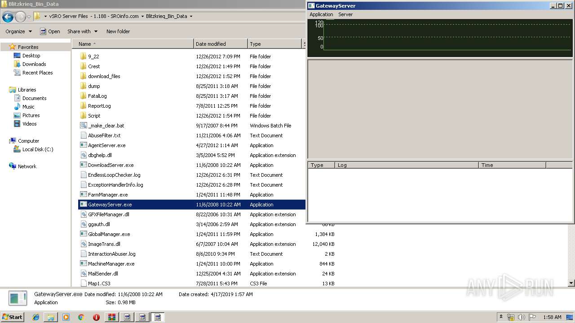Click the Show desktop button
This screenshot has width=575, height=323.
click(x=571, y=317)
